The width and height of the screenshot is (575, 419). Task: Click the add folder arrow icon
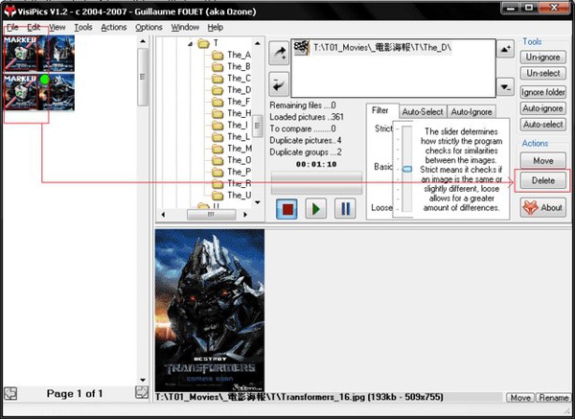(279, 54)
